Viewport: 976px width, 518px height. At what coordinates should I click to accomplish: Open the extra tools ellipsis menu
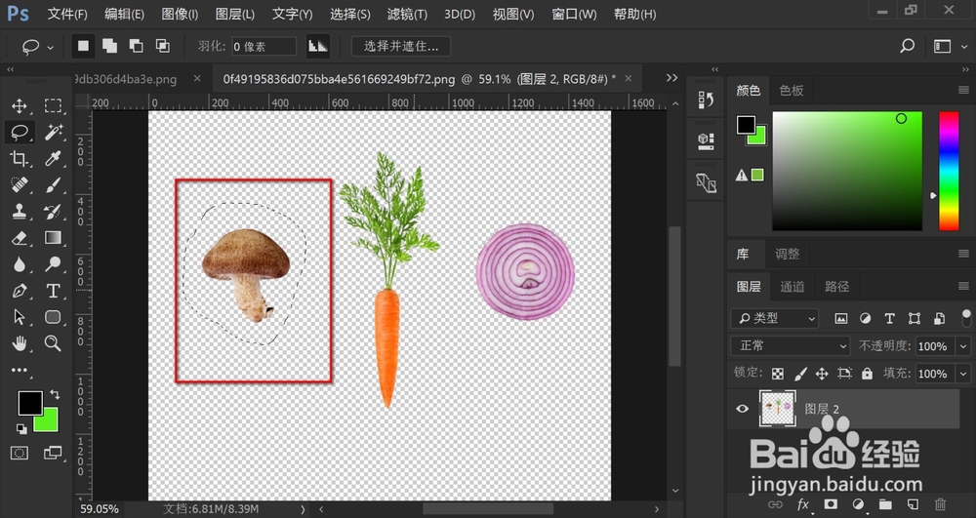tap(20, 370)
